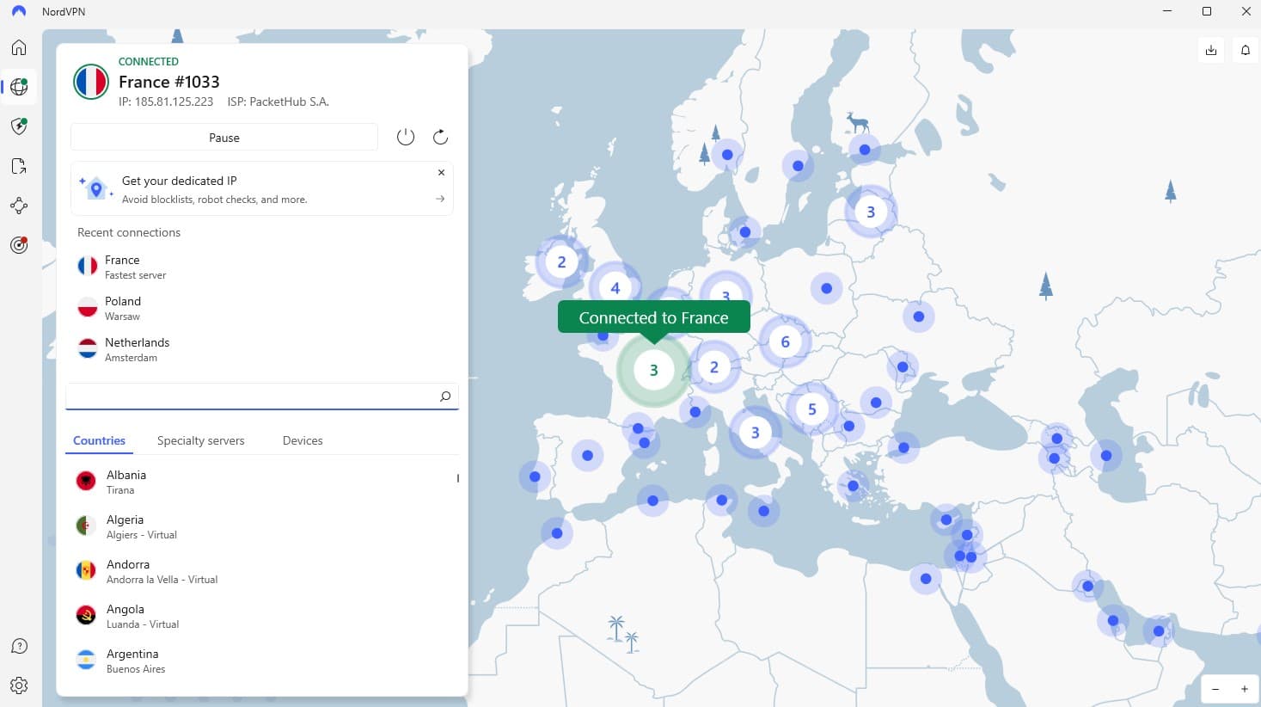Switch to the Specialty servers tab
The height and width of the screenshot is (707, 1261).
[x=200, y=440]
